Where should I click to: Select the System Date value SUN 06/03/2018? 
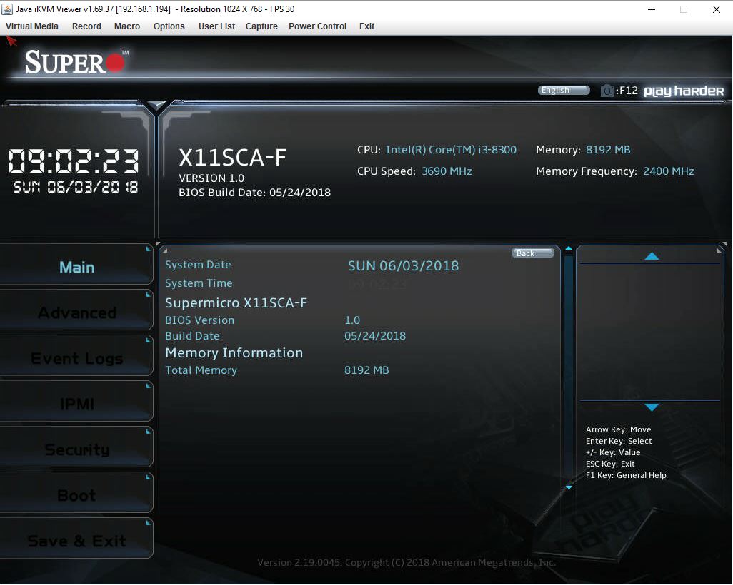pyautogui.click(x=403, y=265)
